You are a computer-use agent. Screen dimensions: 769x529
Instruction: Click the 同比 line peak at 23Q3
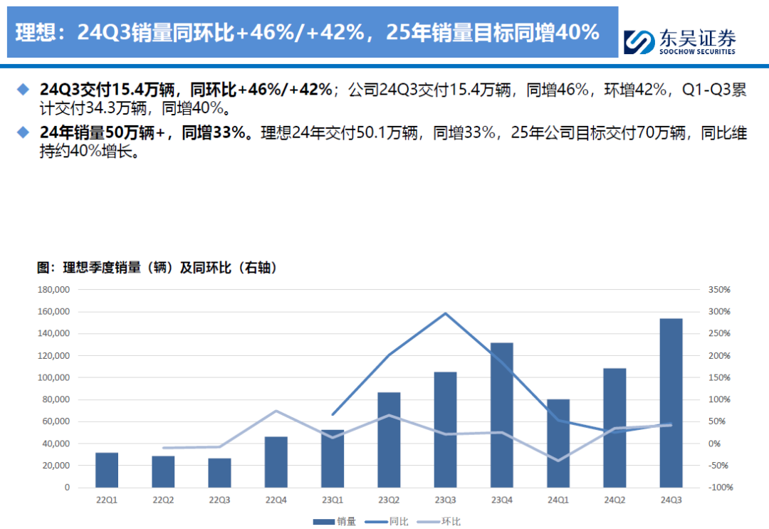click(445, 313)
